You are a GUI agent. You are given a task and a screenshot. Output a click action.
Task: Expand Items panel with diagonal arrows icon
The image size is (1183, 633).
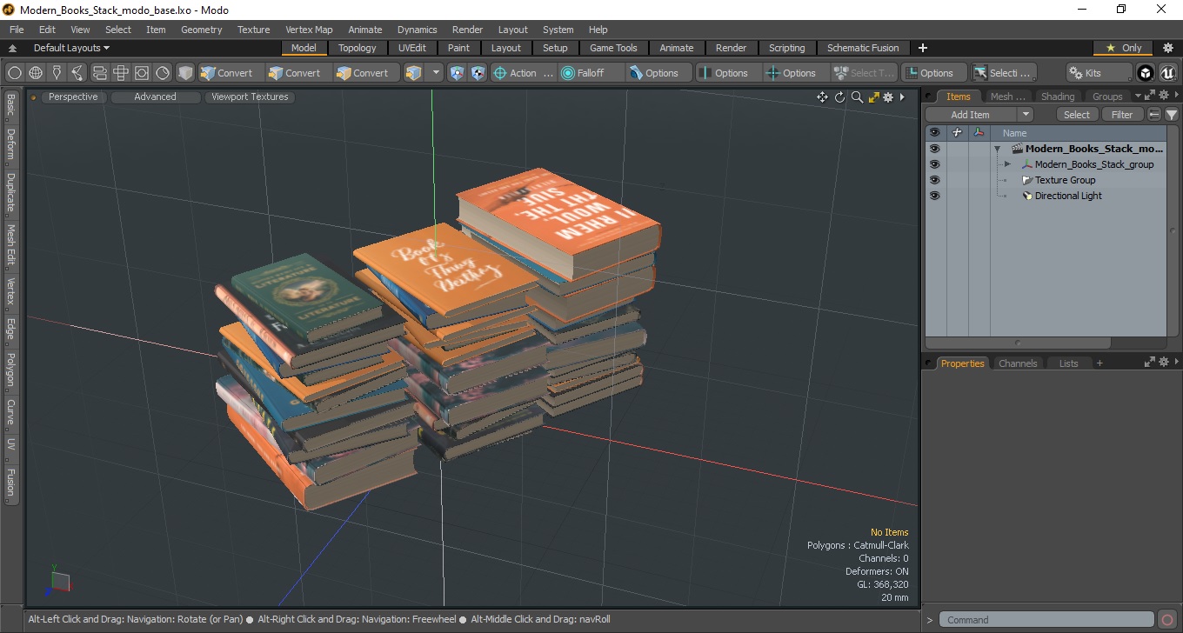[1149, 95]
